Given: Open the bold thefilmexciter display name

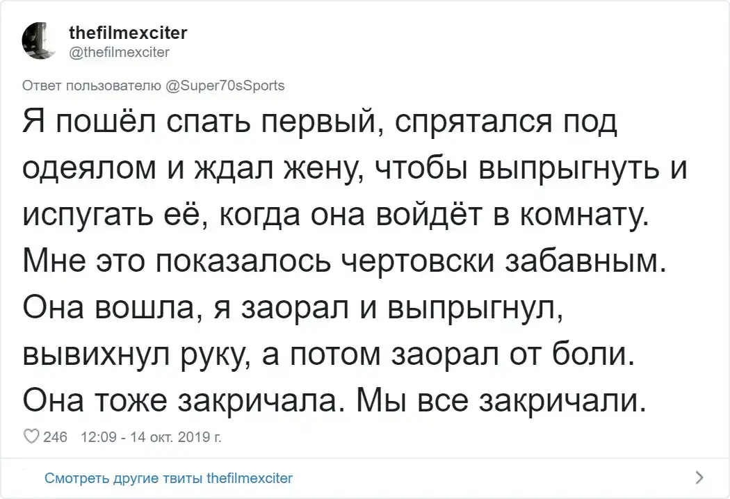Looking at the screenshot, I should [x=128, y=33].
